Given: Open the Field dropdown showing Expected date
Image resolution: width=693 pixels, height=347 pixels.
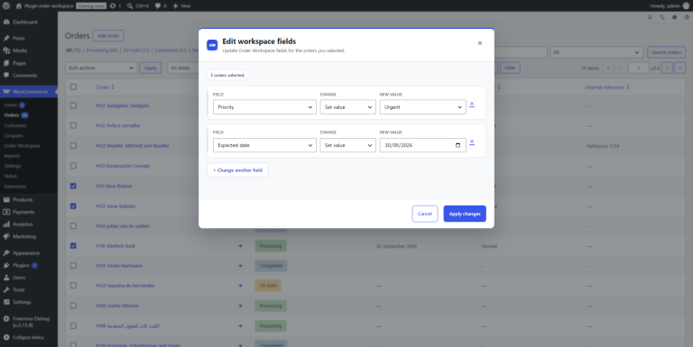Looking at the screenshot, I should (x=264, y=145).
